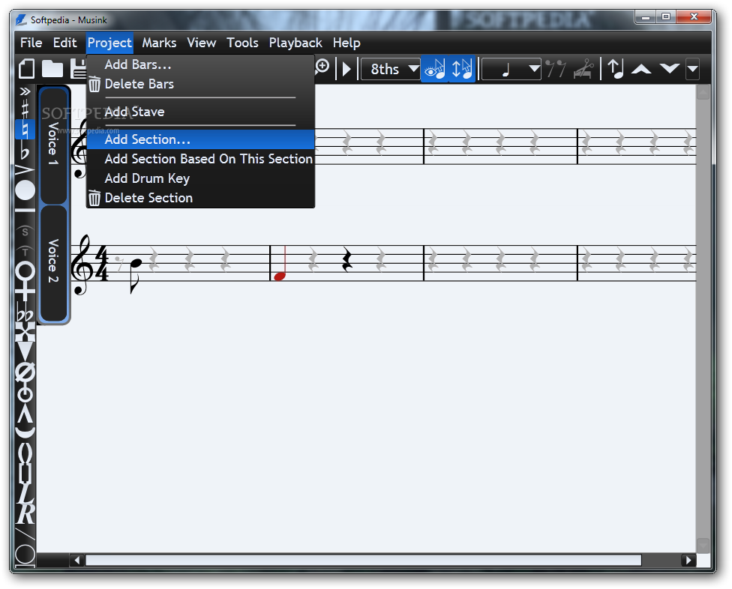Select the sharp accidental tool
Screen dimensions: 732x589
pos(25,109)
